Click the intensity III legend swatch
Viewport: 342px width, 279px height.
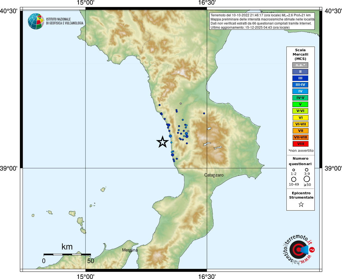pyautogui.click(x=300, y=78)
